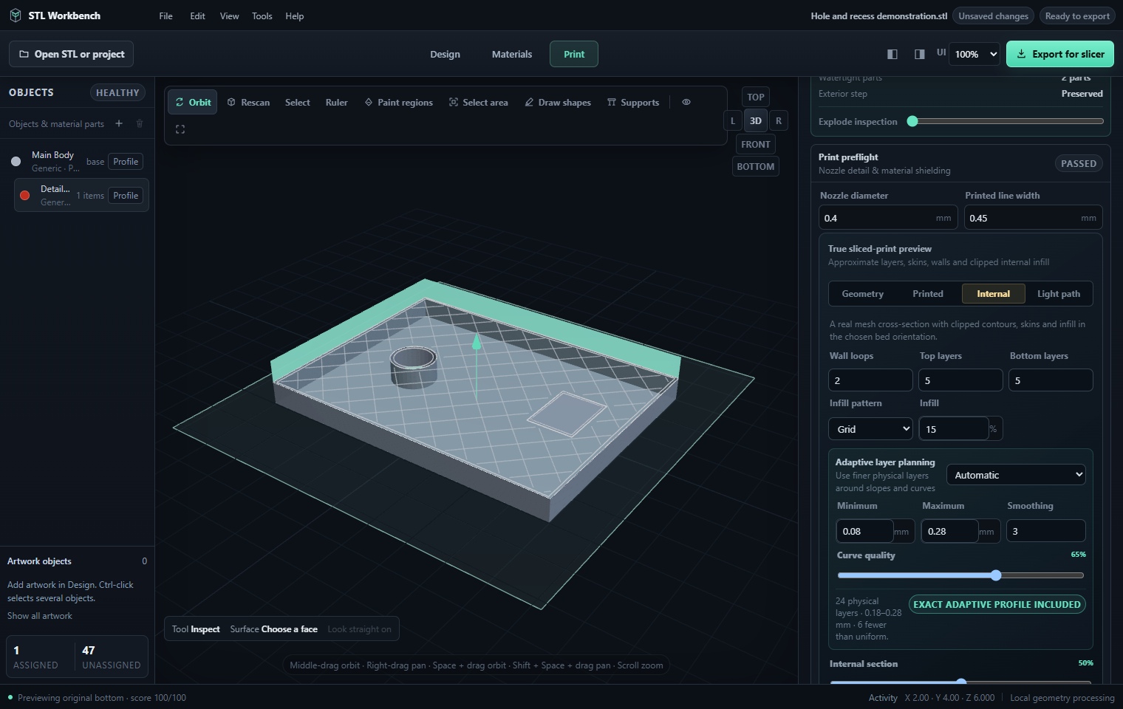Screen dimensions: 1123x709
Task: Toggle the eye visibility icon in toolbar
Action: 686,102
